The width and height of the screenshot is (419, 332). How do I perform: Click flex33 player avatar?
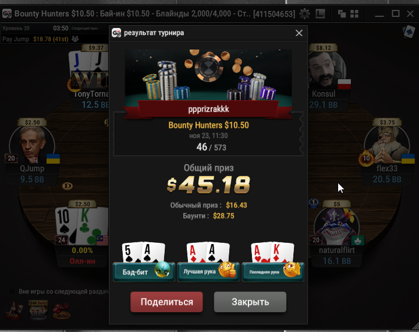point(387,145)
